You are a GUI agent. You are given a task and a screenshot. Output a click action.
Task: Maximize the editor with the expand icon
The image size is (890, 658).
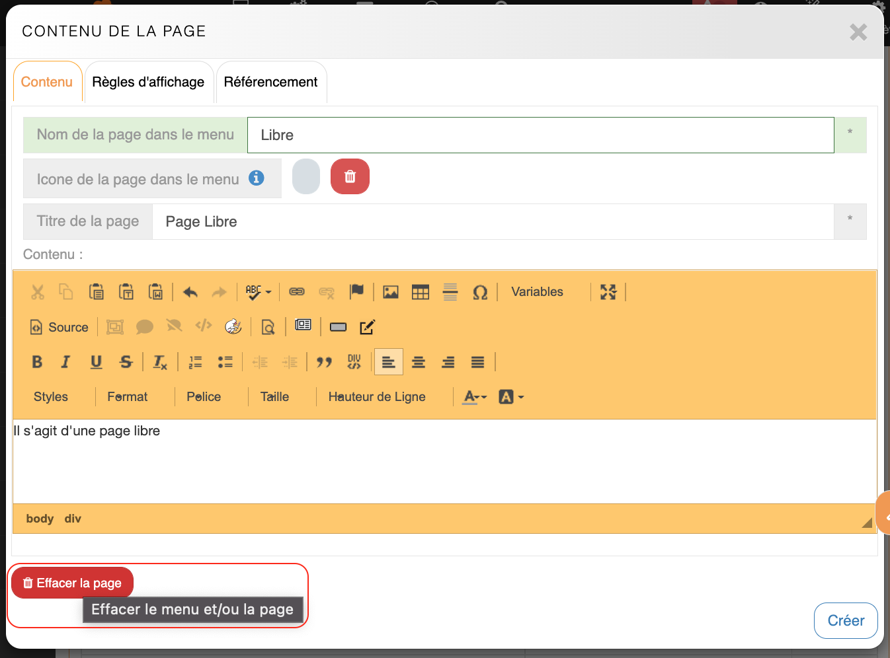(608, 292)
